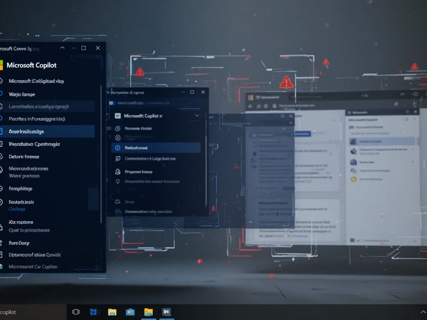Toggle the switch at top of middle window
The image size is (427, 320).
[111, 103]
